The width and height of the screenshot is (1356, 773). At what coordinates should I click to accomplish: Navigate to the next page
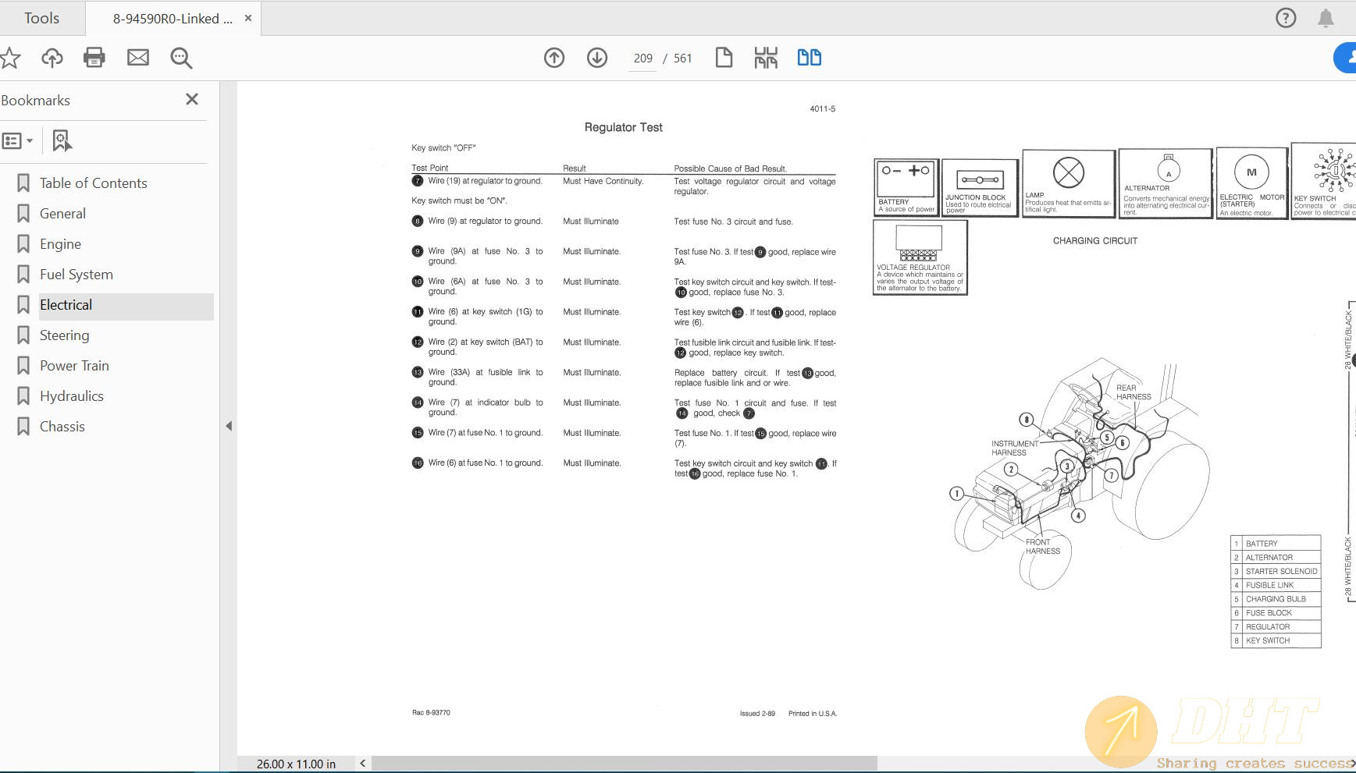[596, 57]
